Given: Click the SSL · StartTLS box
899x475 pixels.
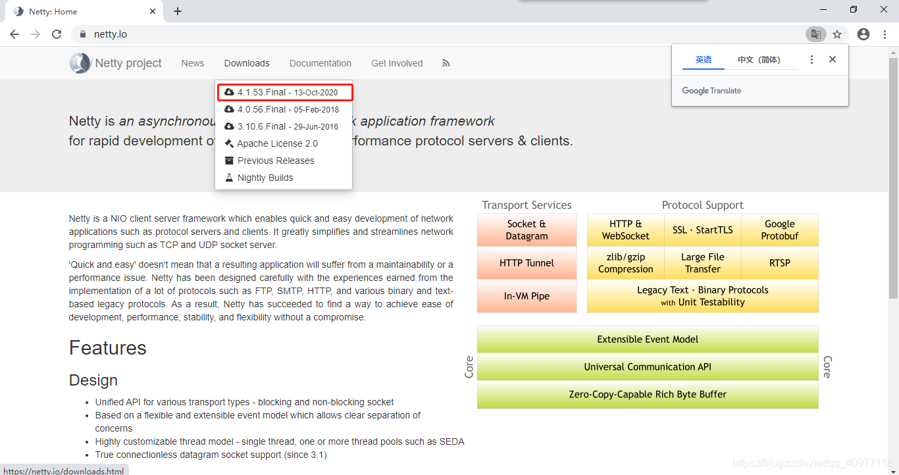Looking at the screenshot, I should pos(702,230).
